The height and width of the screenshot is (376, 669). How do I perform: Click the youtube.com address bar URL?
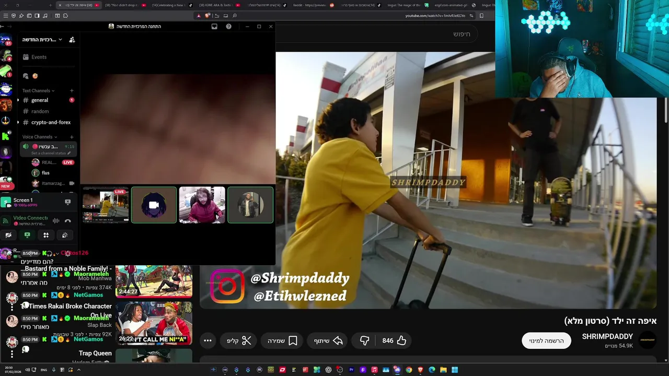(x=435, y=16)
